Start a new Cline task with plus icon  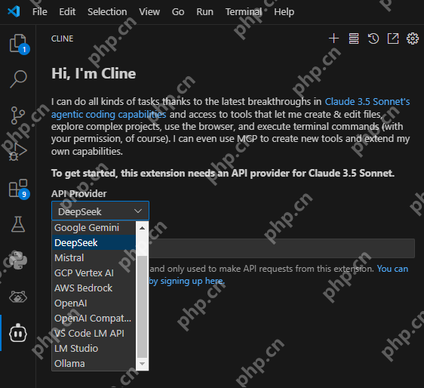click(x=333, y=38)
